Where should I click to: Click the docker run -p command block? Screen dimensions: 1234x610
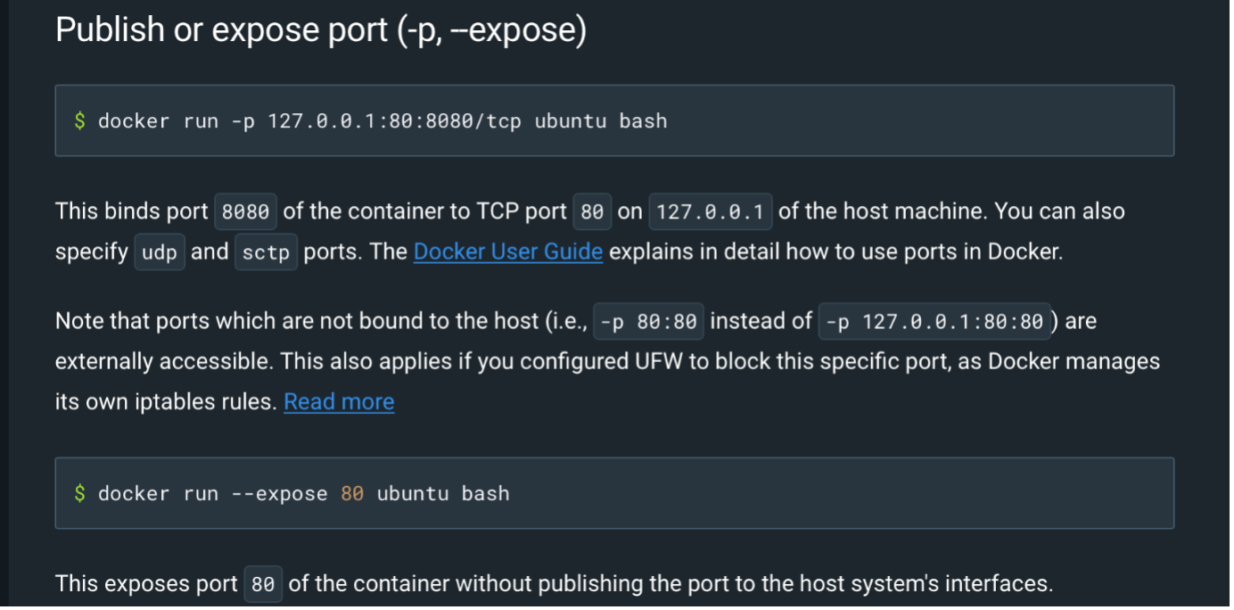point(614,120)
